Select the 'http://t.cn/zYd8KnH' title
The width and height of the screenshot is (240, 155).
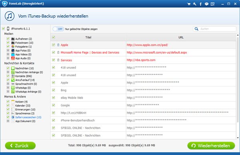point(74,113)
